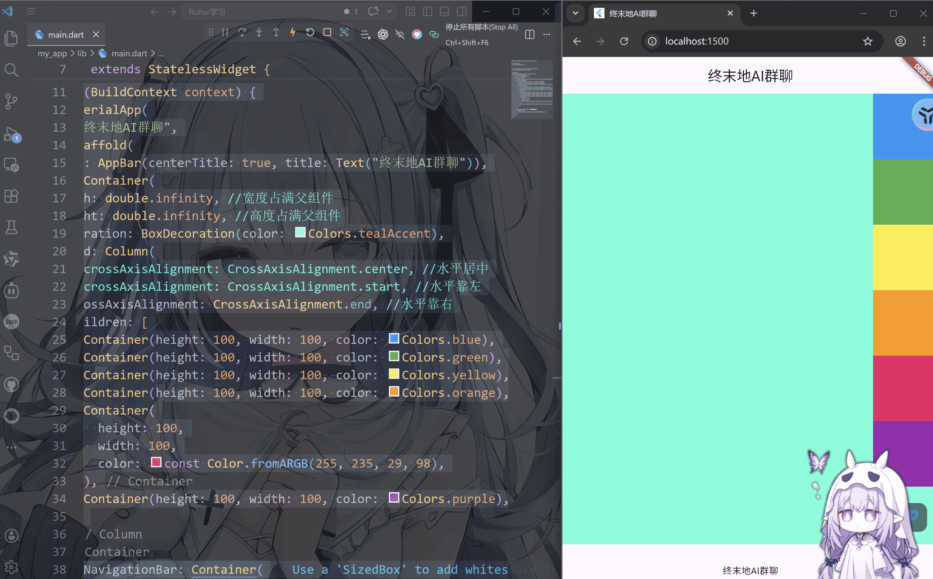The height and width of the screenshot is (579, 933).
Task: Go back in the Chrome browser
Action: [577, 41]
